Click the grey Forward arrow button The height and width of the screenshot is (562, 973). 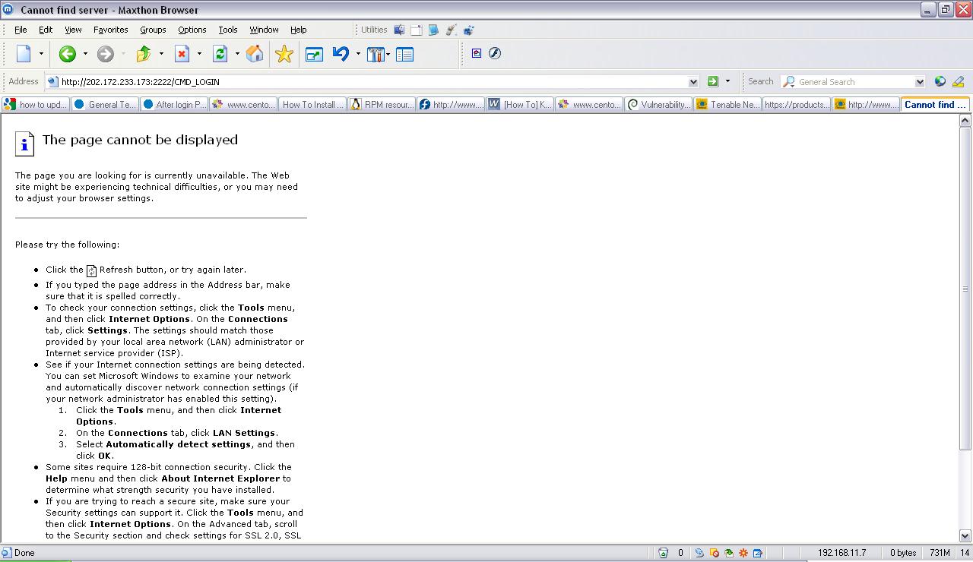click(x=106, y=54)
